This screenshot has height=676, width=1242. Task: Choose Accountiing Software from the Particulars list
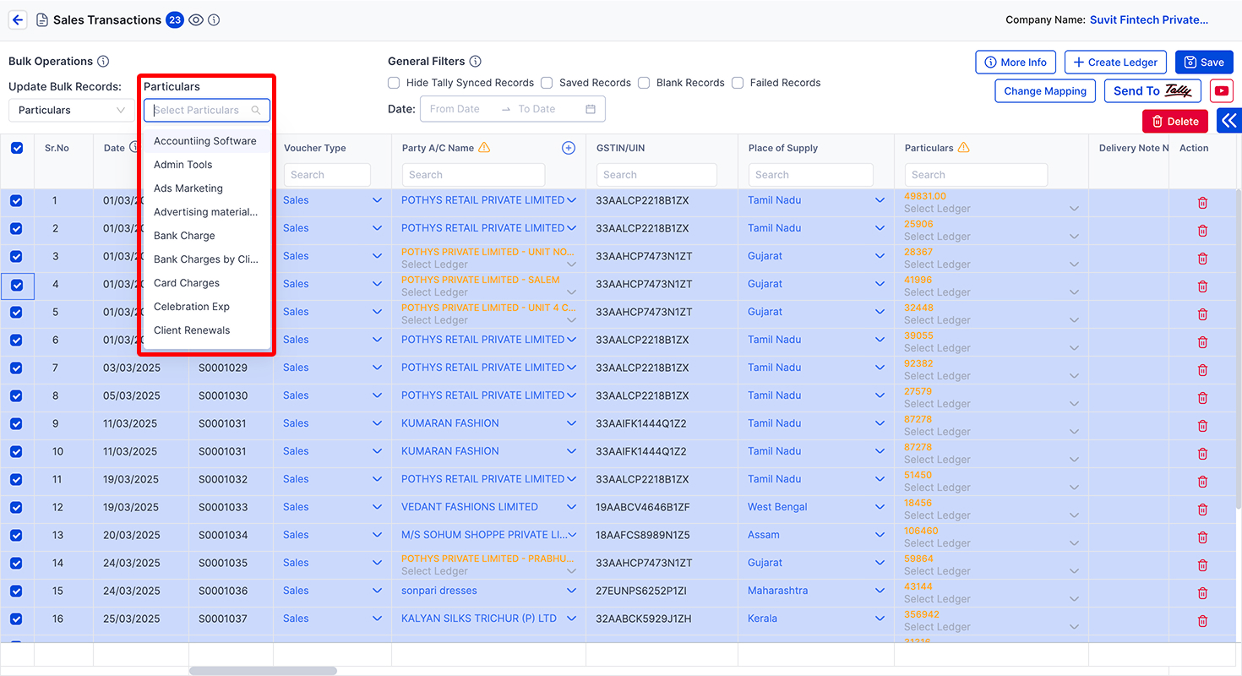[207, 141]
